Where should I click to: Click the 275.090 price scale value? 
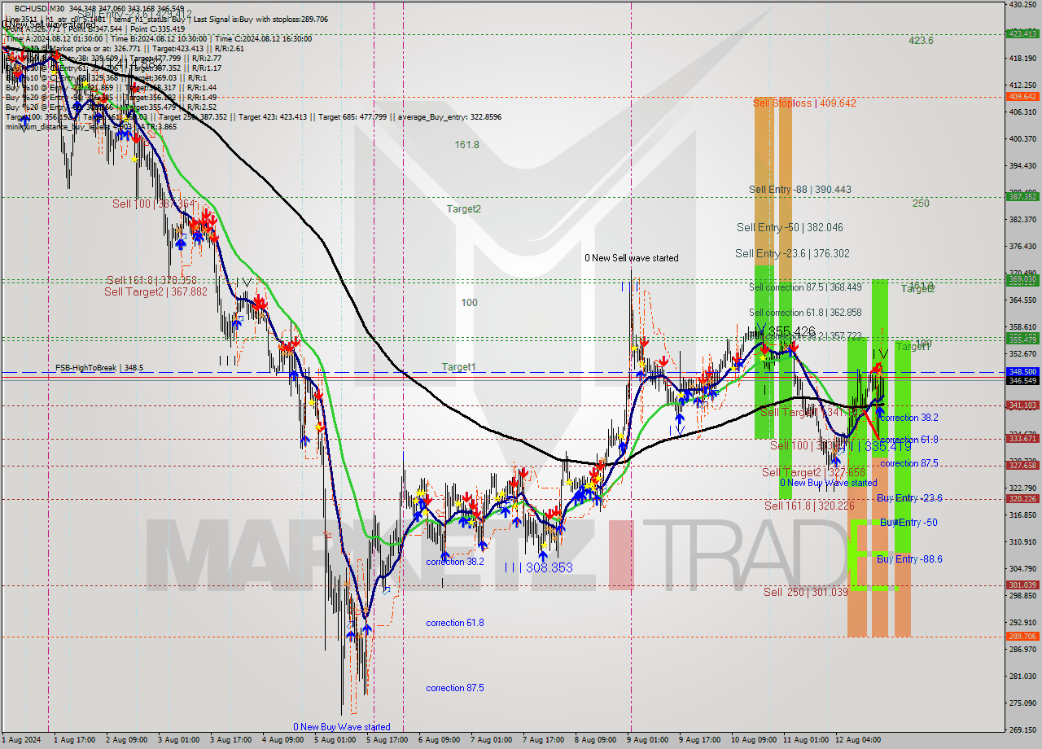[1023, 703]
